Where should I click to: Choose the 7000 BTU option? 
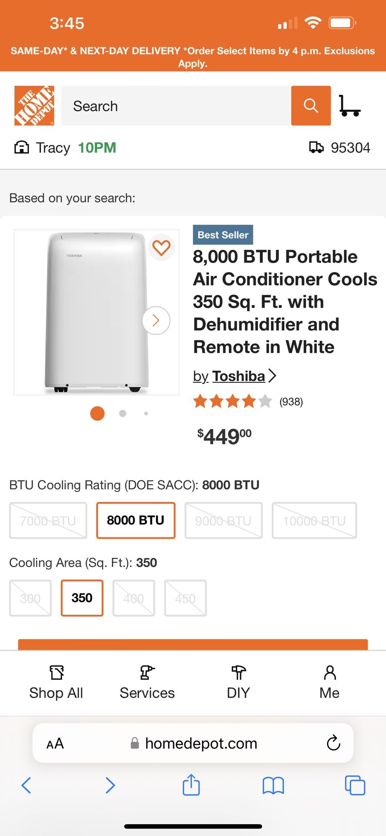48,520
